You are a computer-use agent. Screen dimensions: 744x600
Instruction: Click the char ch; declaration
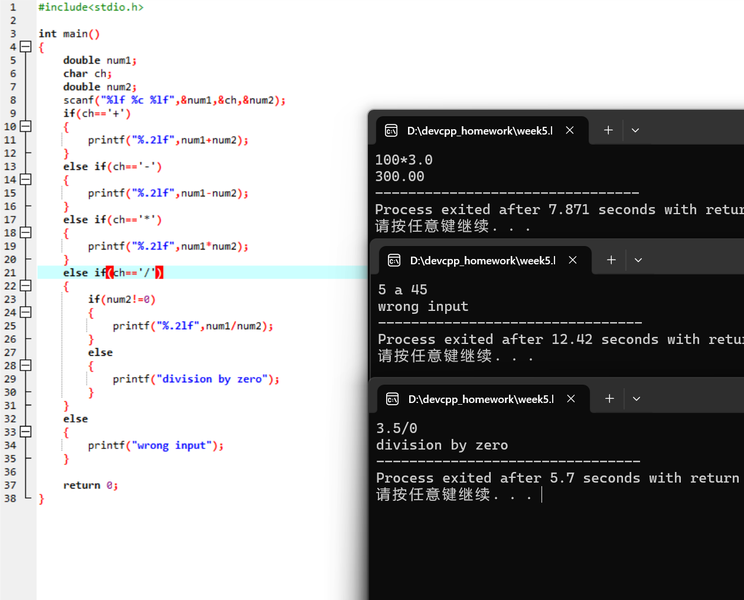pyautogui.click(x=87, y=74)
